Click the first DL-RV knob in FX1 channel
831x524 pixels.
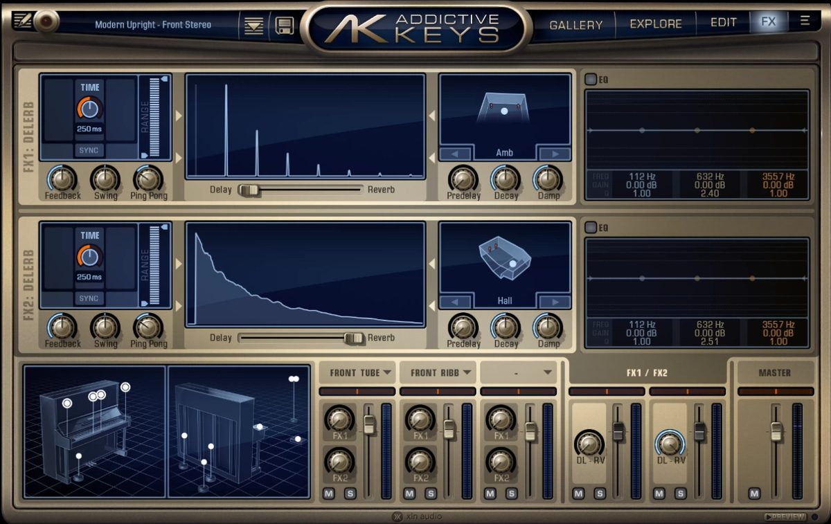[589, 444]
